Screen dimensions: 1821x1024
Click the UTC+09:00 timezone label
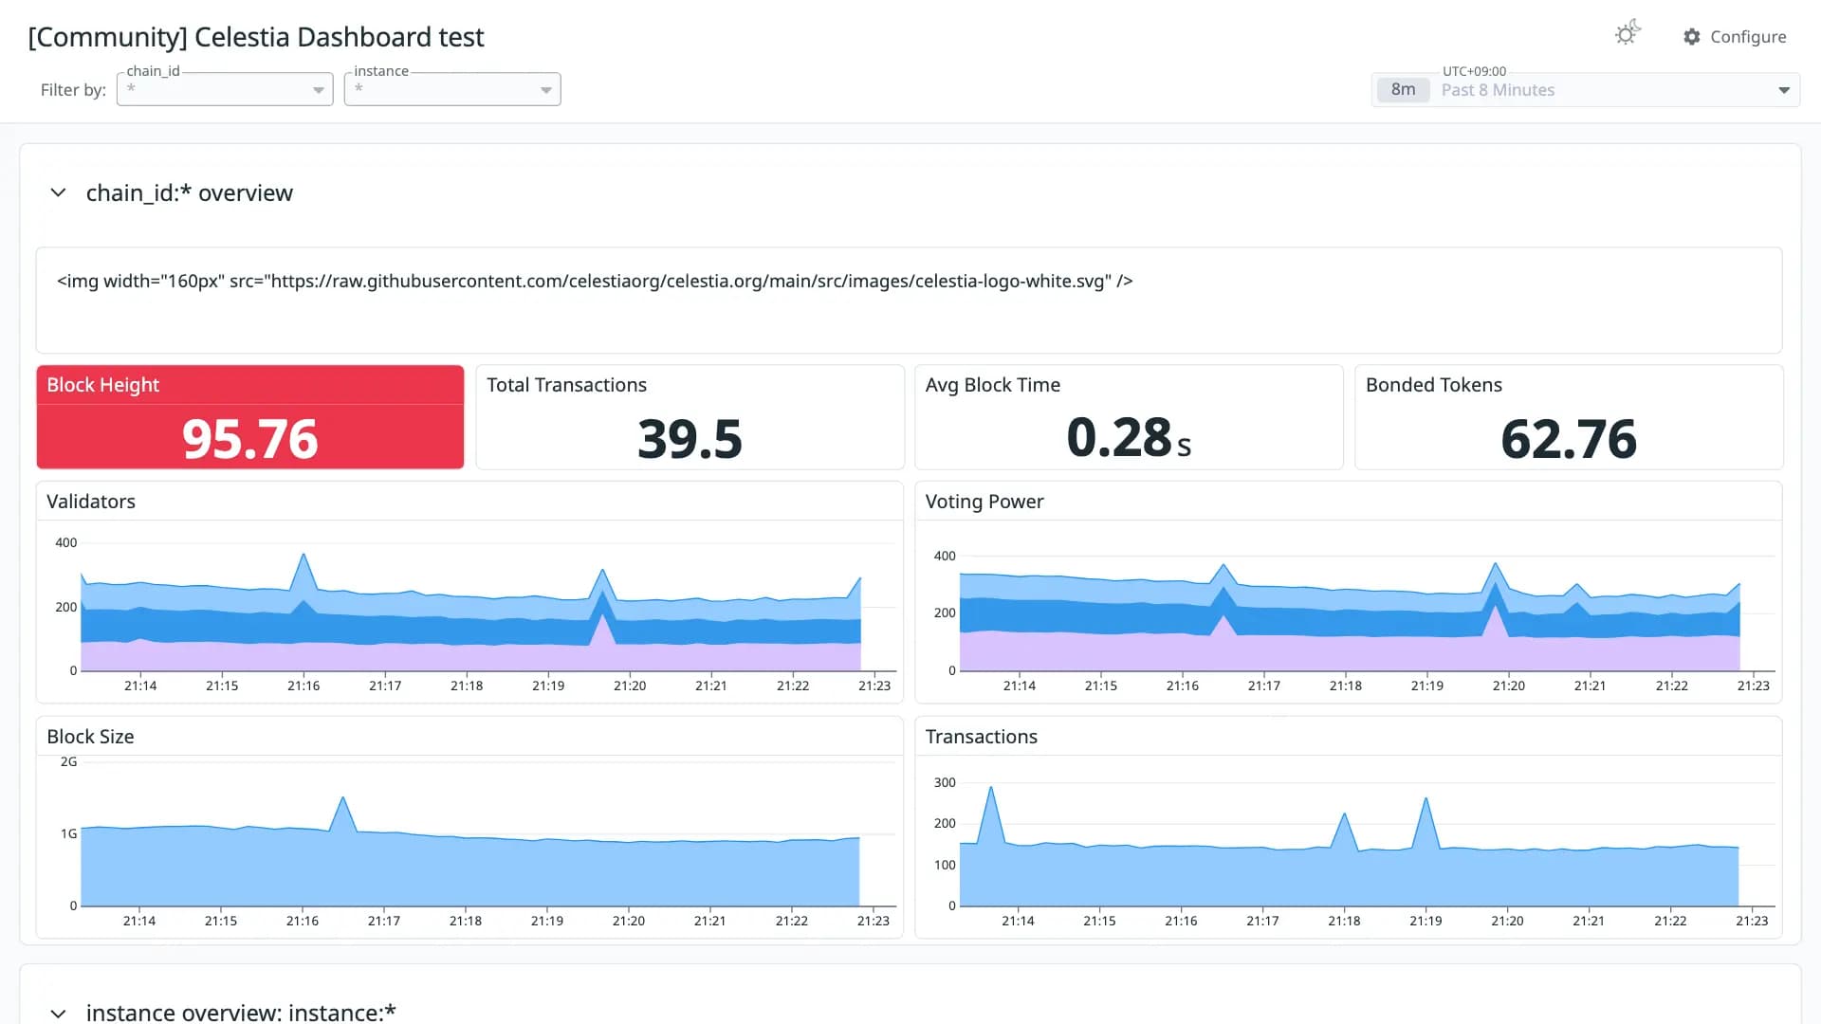point(1474,71)
